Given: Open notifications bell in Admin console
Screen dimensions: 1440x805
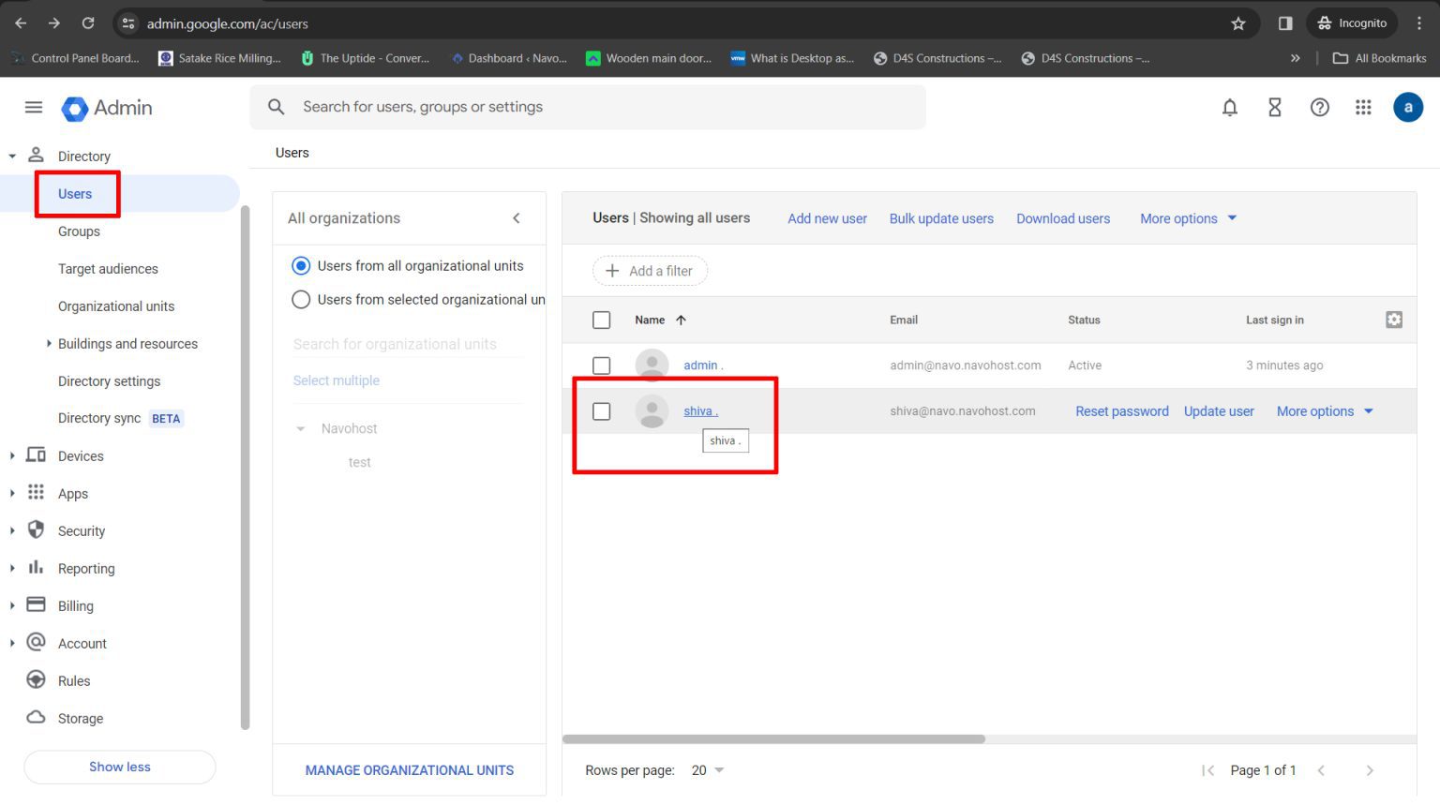Looking at the screenshot, I should click(1229, 107).
